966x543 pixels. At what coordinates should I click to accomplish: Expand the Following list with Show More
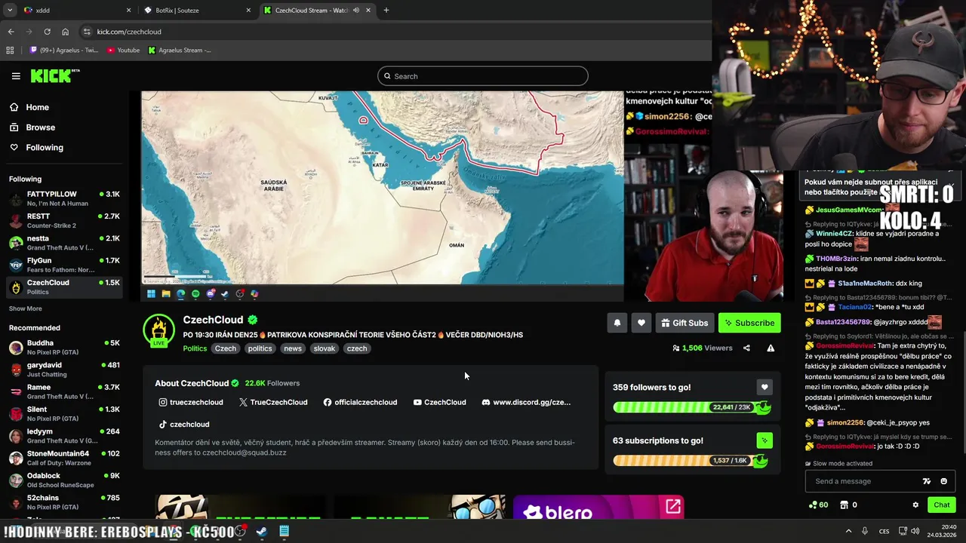coord(26,308)
